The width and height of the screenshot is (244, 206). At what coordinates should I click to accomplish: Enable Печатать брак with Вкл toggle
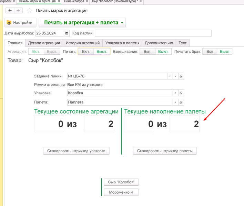point(210,52)
